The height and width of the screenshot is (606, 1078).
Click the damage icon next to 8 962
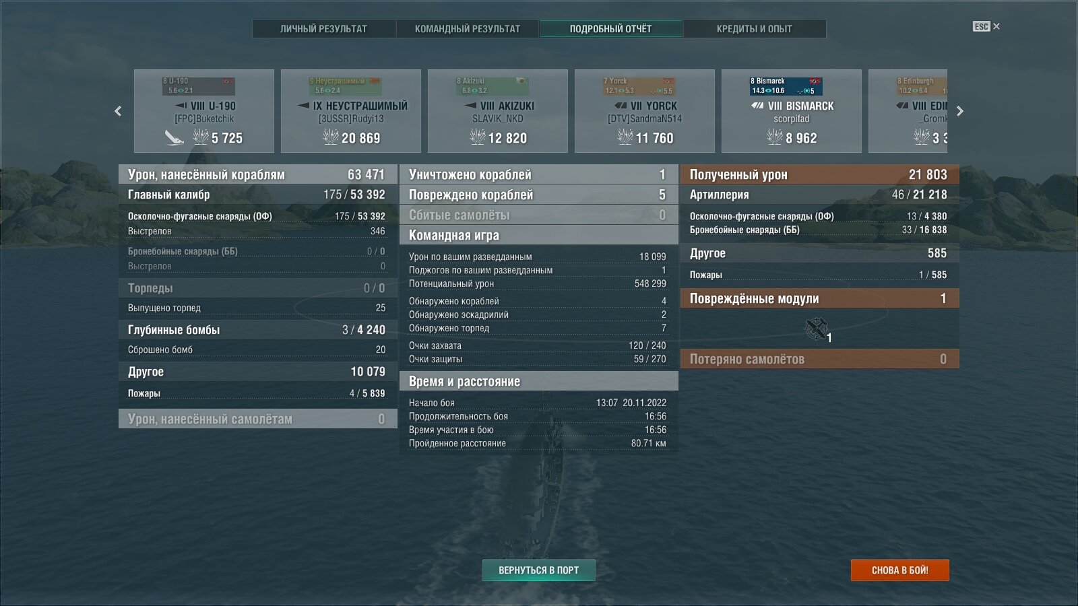pyautogui.click(x=774, y=137)
